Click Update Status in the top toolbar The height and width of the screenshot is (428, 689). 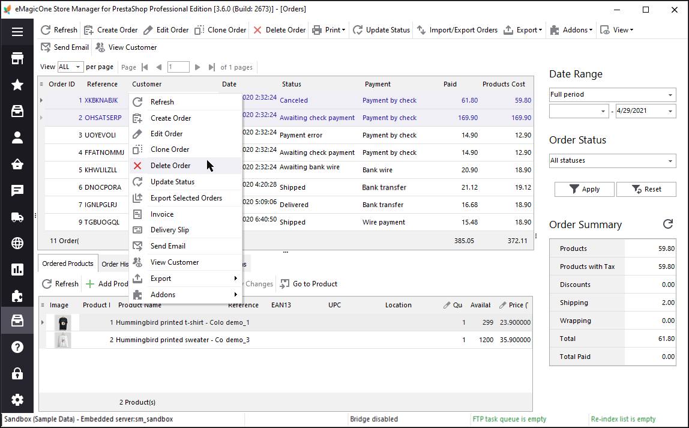pyautogui.click(x=382, y=30)
